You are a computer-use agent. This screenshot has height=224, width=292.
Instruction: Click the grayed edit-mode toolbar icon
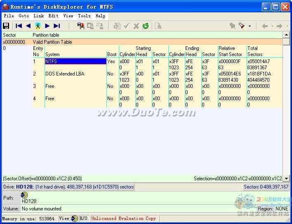click(x=117, y=26)
